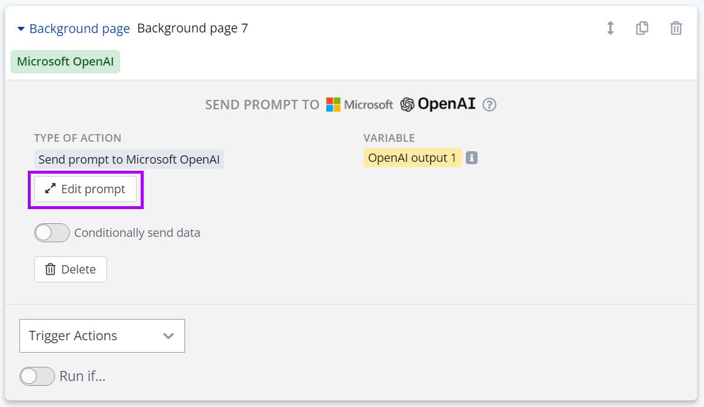The height and width of the screenshot is (407, 704).
Task: Select the Microsoft OpenAI tag
Action: [66, 61]
